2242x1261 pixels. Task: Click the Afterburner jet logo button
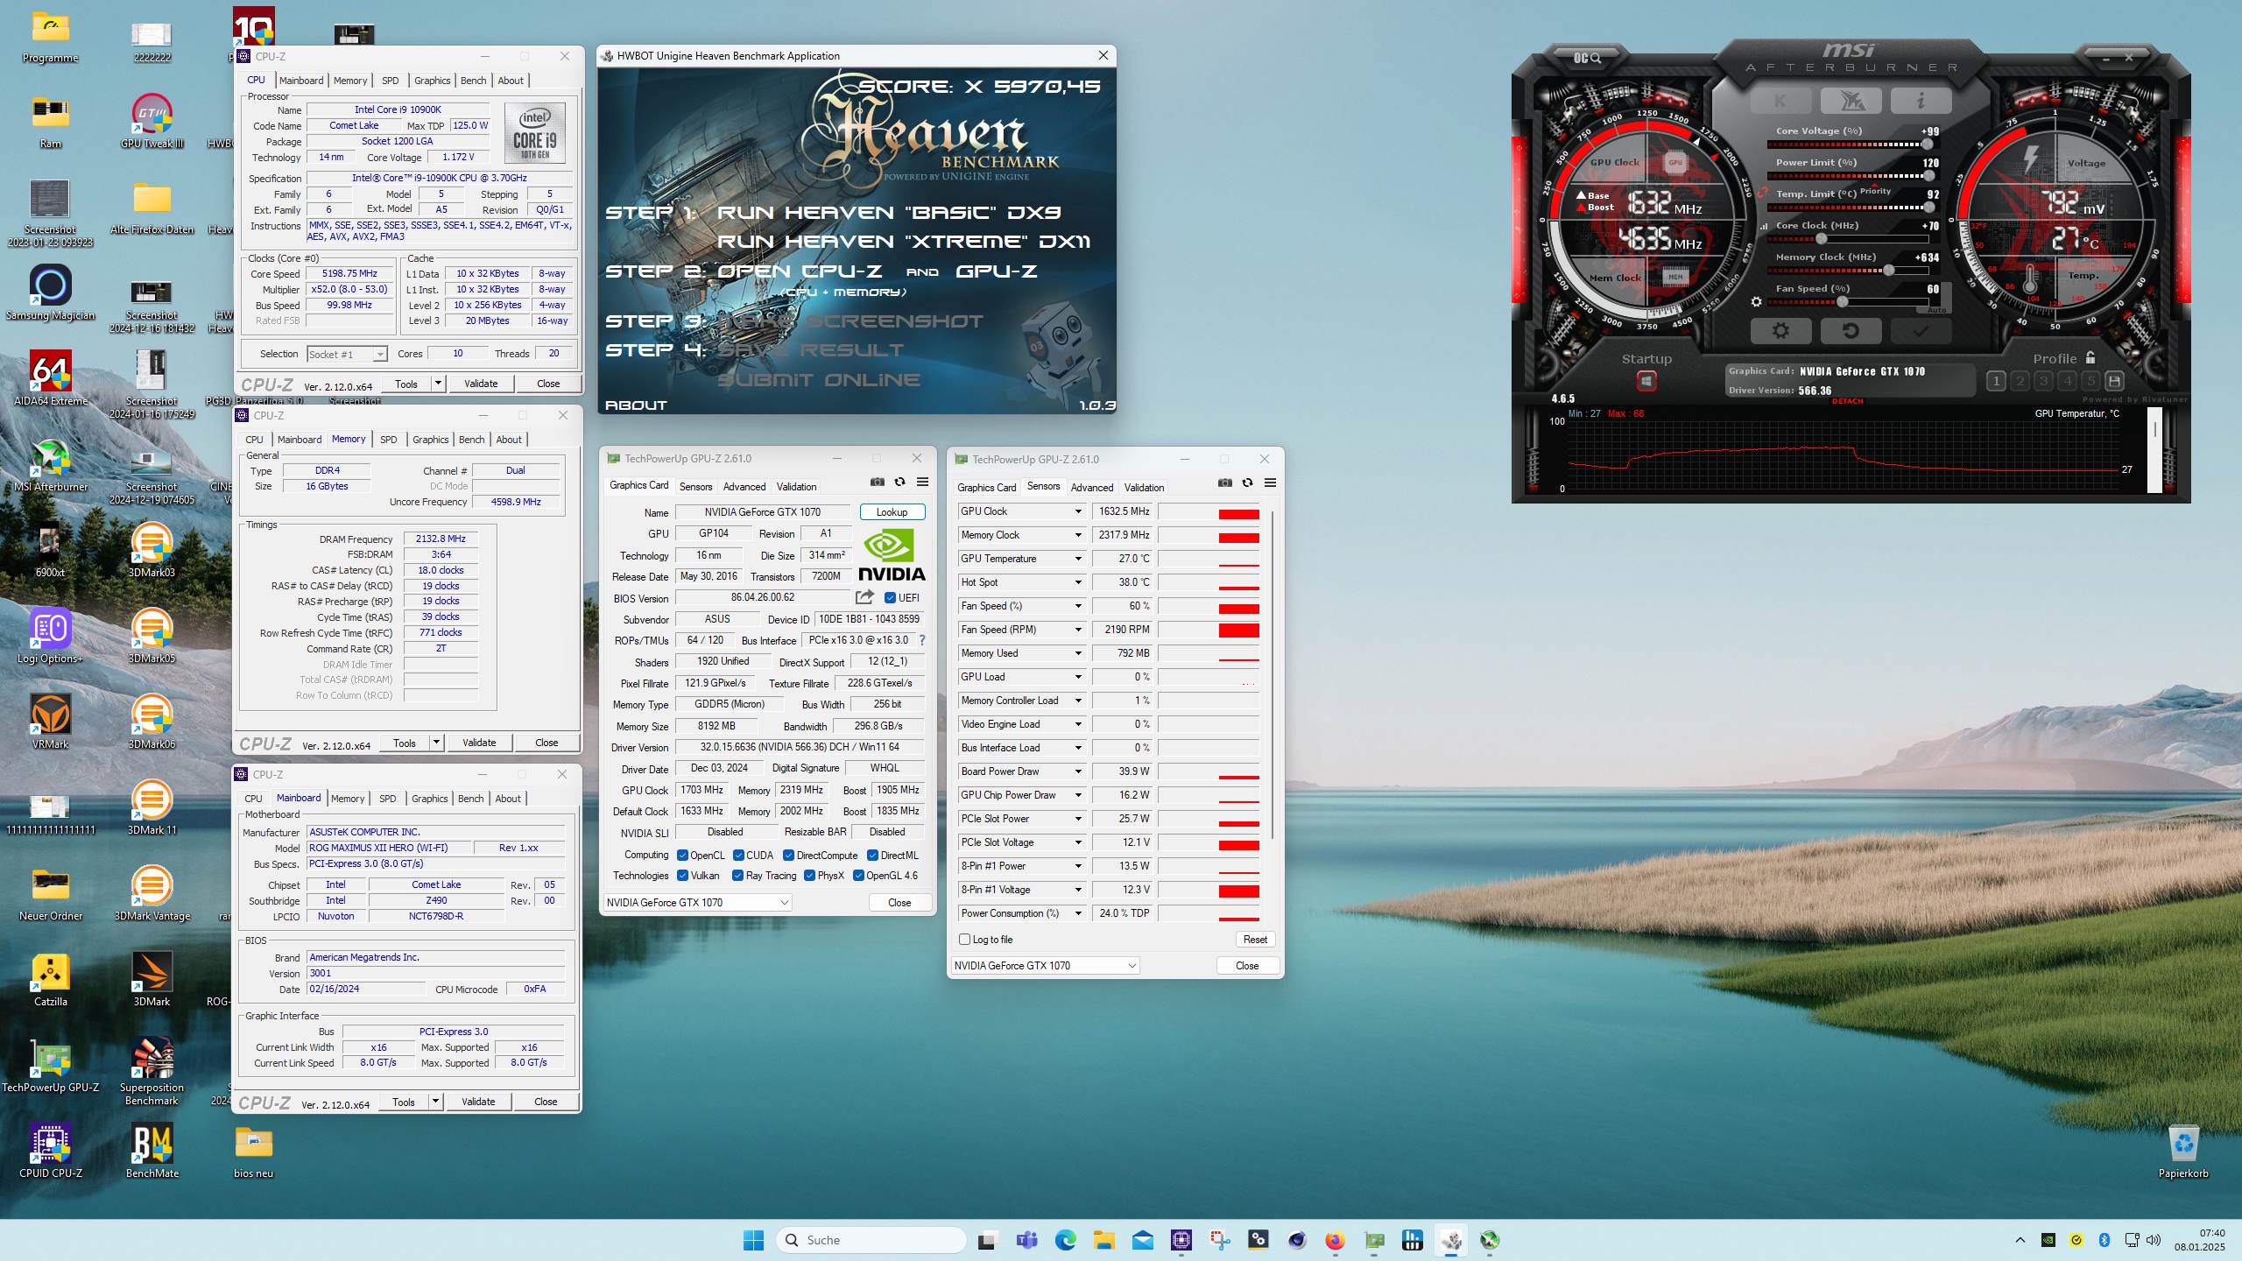point(1851,102)
